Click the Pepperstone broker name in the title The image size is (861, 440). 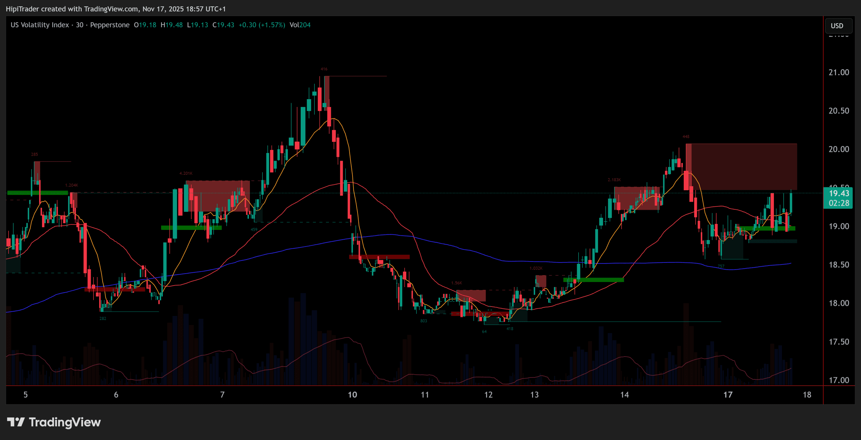point(110,25)
